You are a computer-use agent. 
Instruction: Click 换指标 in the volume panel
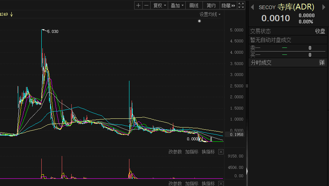coord(208,152)
